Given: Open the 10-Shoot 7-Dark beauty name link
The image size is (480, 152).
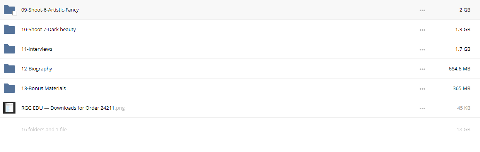Looking at the screenshot, I should pyautogui.click(x=48, y=29).
